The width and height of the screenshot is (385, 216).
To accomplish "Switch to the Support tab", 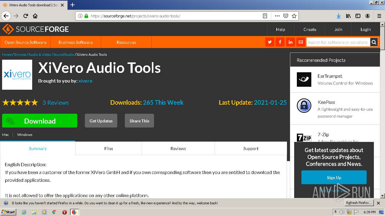I will (x=251, y=148).
